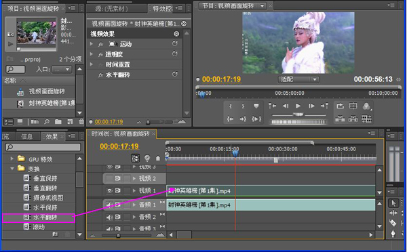Toggle the lock box on 视频 1 track
Screen dimensions: 407x252
(x=127, y=191)
